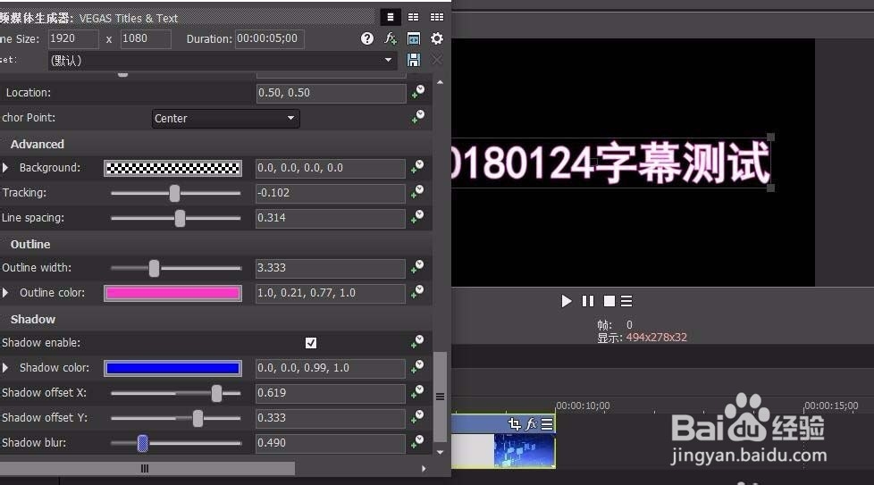Viewport: 874px width, 485px height.
Task: Click the Tracking value field -0.102
Action: click(331, 193)
